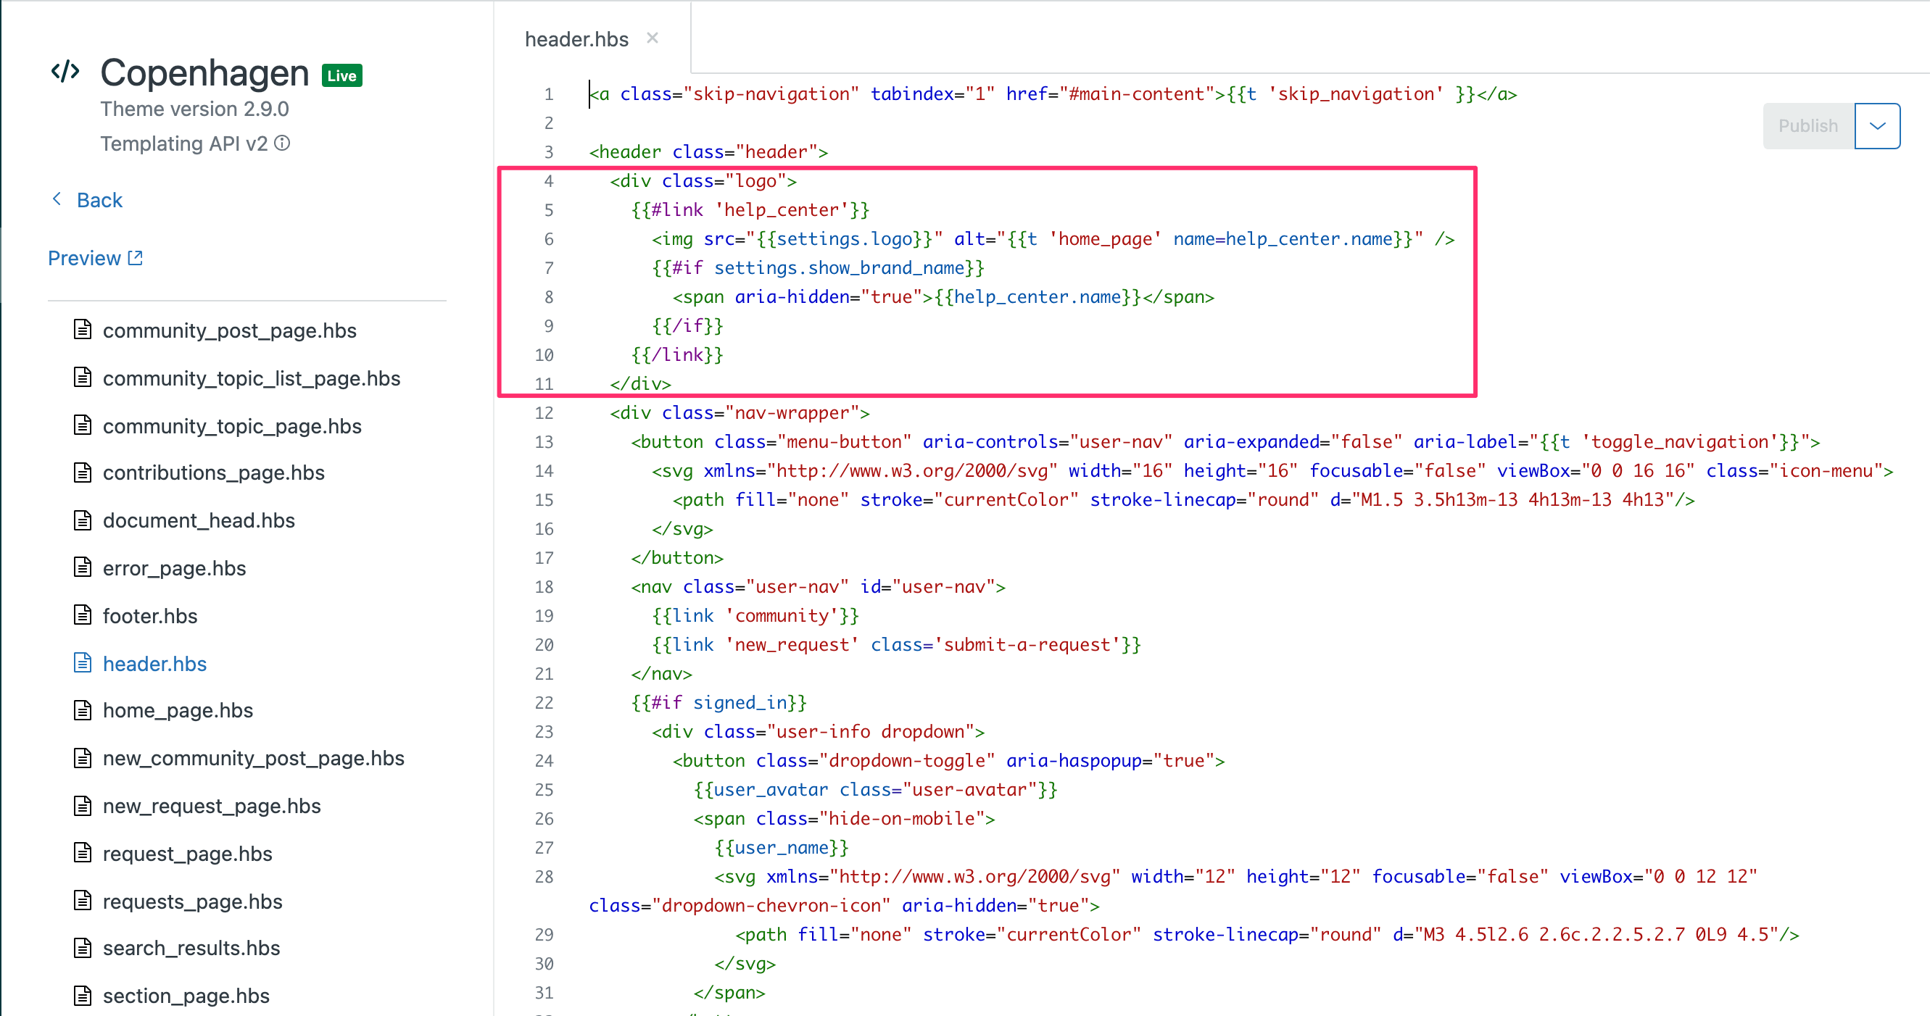Click the green Live badge
The width and height of the screenshot is (1930, 1016).
341,75
